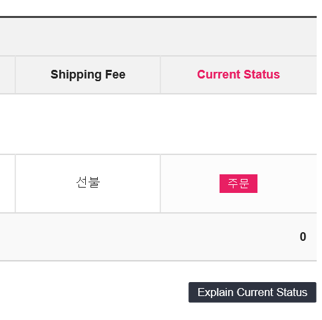The image size is (322, 320).
Task: Click the gray title bar above column headers
Action: (158, 37)
